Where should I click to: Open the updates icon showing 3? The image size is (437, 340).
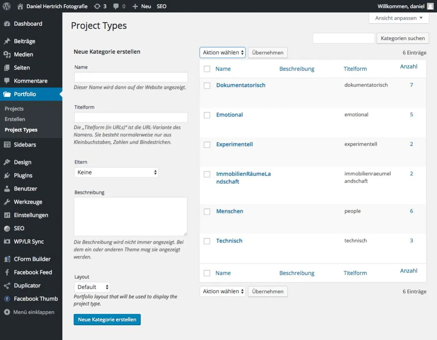(x=97, y=6)
